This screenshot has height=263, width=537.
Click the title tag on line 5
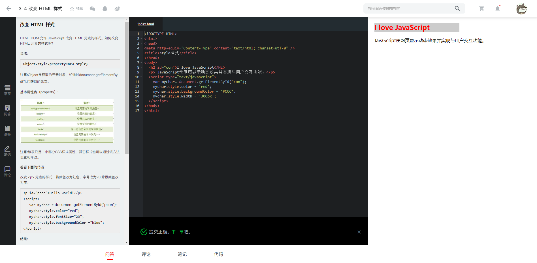pos(170,53)
